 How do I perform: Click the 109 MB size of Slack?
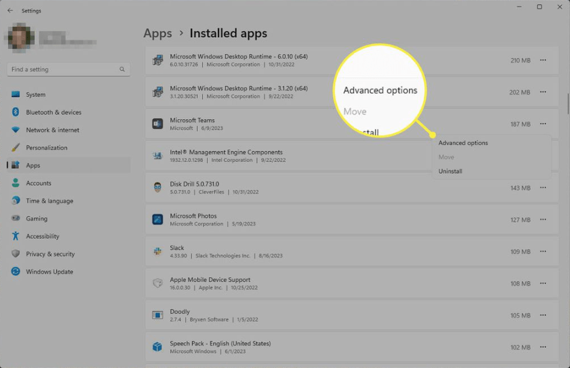(x=520, y=251)
